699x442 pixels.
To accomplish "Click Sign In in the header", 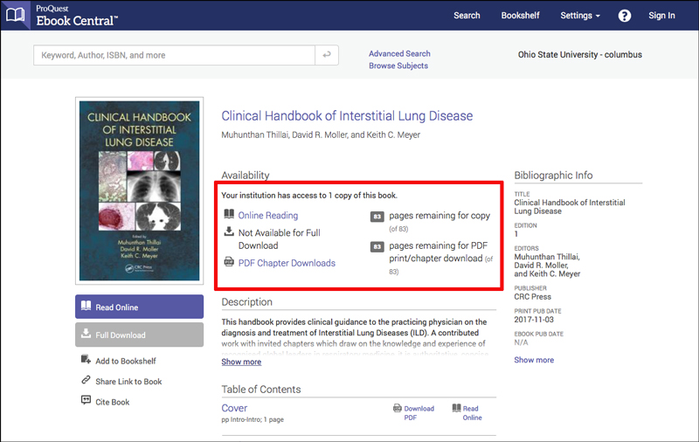I will (661, 16).
